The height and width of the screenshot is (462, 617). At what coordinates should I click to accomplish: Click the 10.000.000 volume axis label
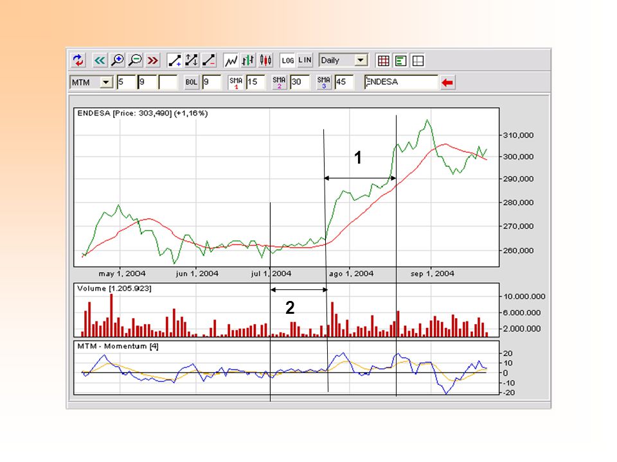[524, 296]
